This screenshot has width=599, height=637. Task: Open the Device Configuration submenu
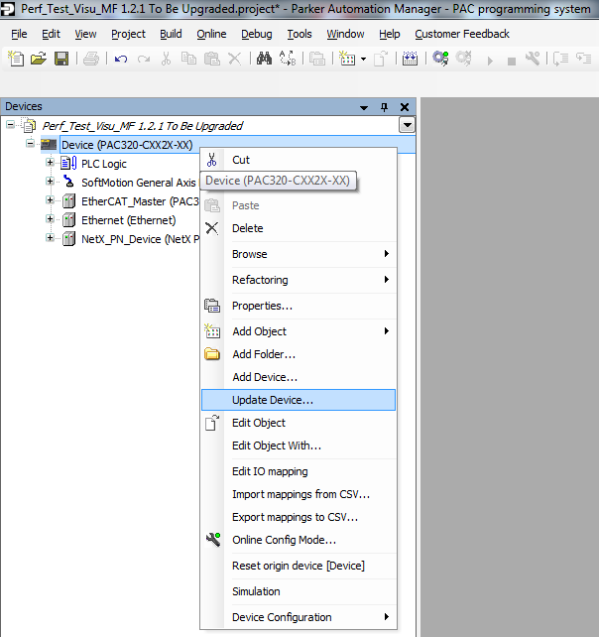pyautogui.click(x=299, y=617)
